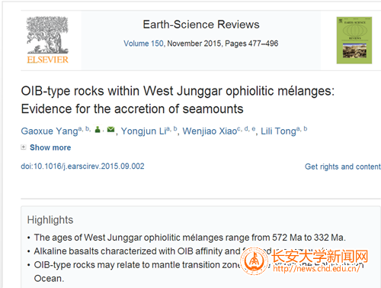Expand the Show more plus icon

click(x=24, y=147)
